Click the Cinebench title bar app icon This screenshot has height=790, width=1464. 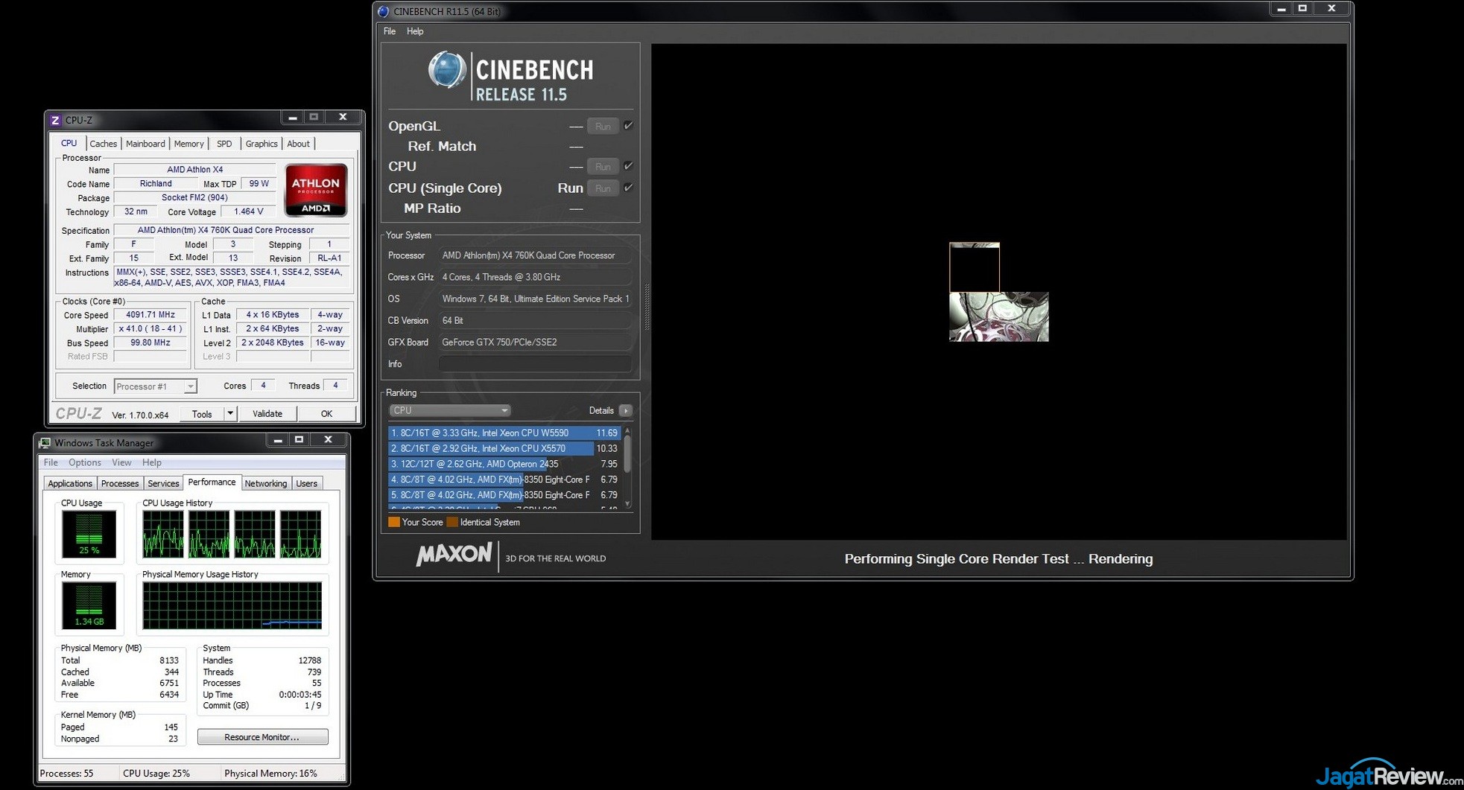(384, 11)
